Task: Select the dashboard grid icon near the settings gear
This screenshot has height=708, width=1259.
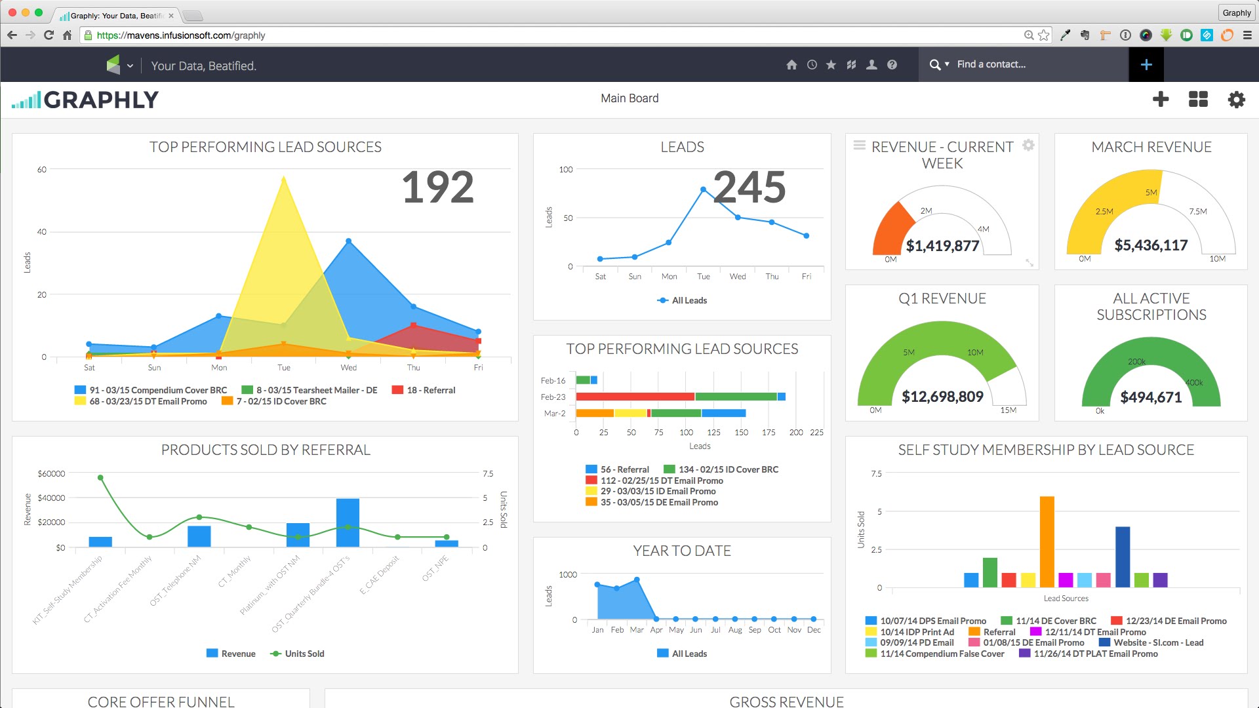Action: (1198, 99)
